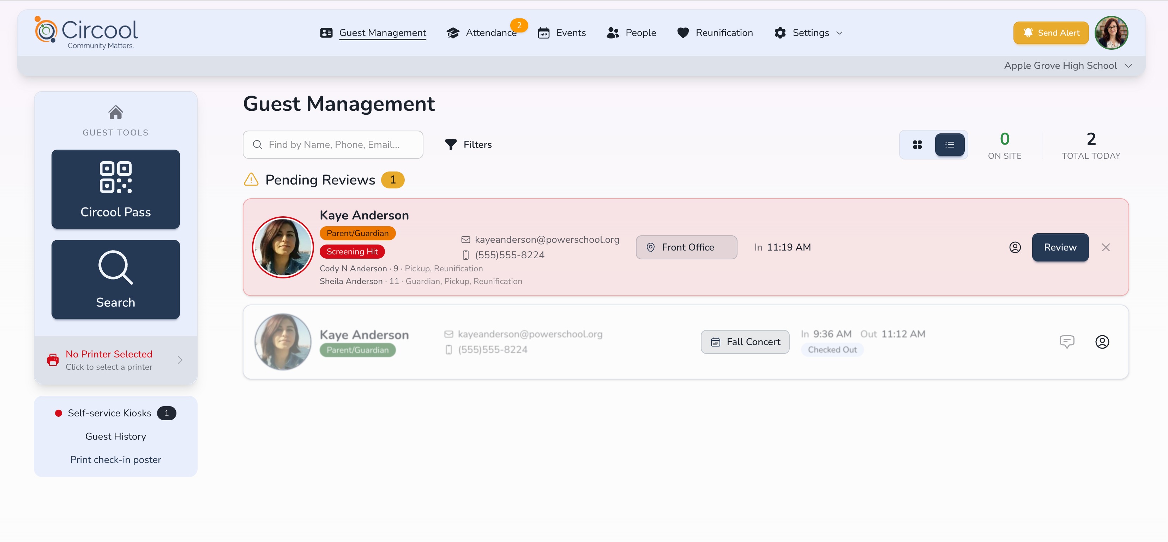Click the Screening Hit tag
The width and height of the screenshot is (1168, 542).
coord(352,251)
